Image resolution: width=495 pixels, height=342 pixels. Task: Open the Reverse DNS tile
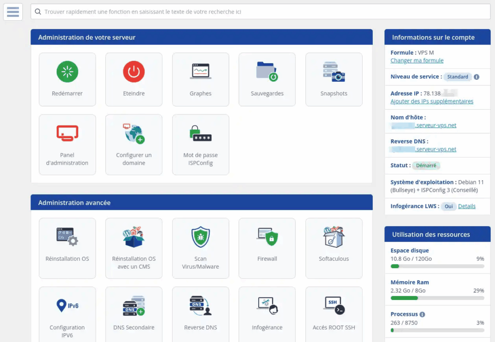point(201,314)
